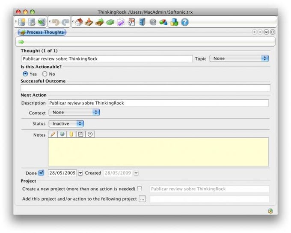Click the @ contexts icon
The image size is (291, 233).
(x=153, y=22)
